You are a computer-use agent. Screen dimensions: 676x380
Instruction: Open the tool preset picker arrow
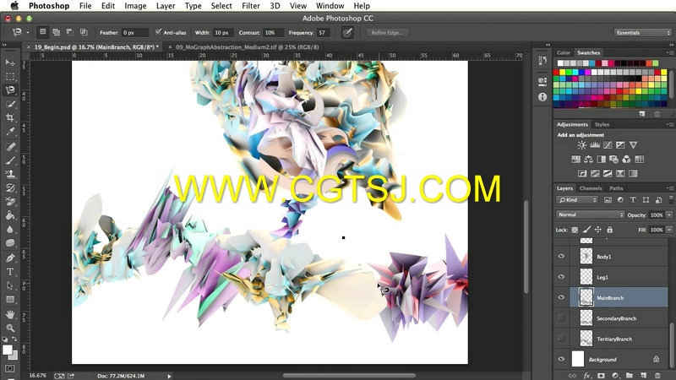tap(28, 32)
